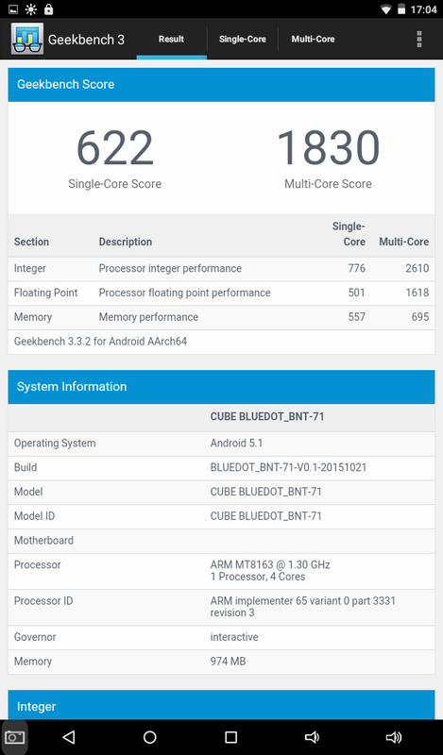443x755 pixels.
Task: Open the three-dot overflow menu
Action: pos(418,39)
